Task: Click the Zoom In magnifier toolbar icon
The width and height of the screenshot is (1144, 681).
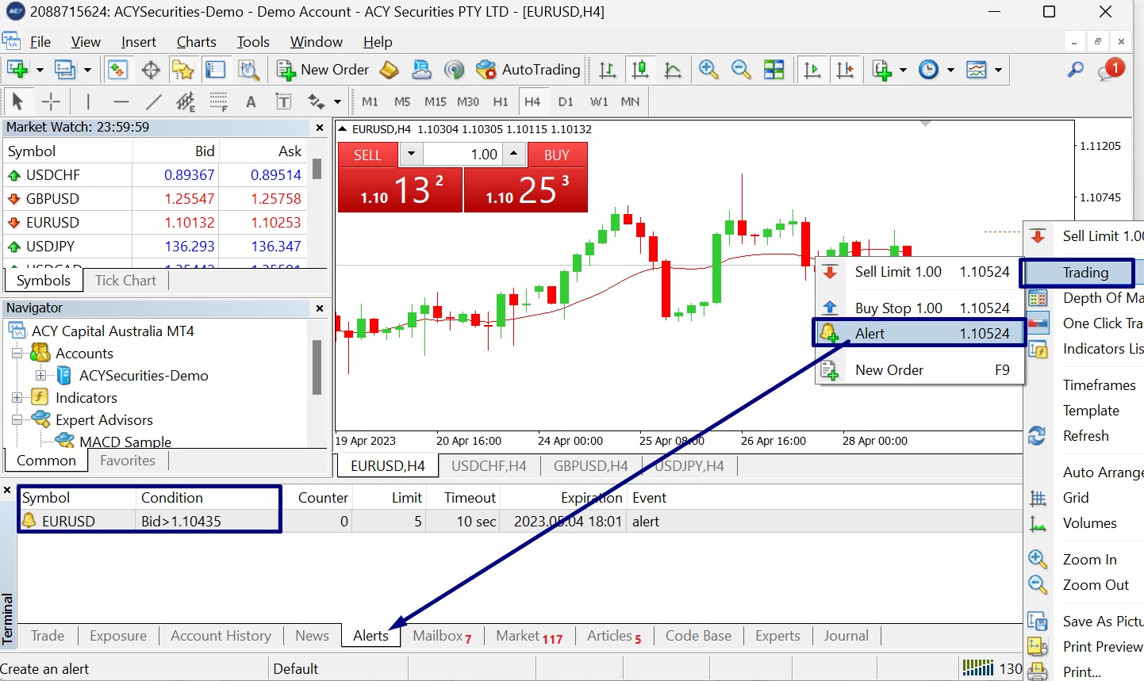Action: click(x=708, y=70)
